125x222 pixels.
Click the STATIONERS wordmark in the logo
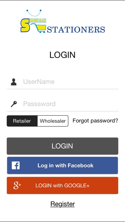76,30
